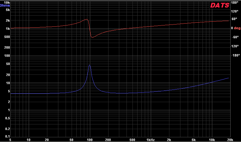
Task: Click the 2k impedance axis label
Action: [8, 20]
